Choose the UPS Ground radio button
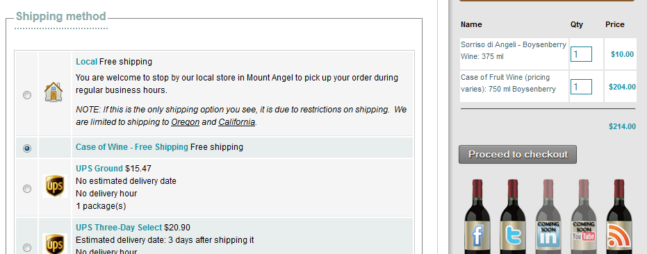The height and width of the screenshot is (254, 647). [27, 189]
